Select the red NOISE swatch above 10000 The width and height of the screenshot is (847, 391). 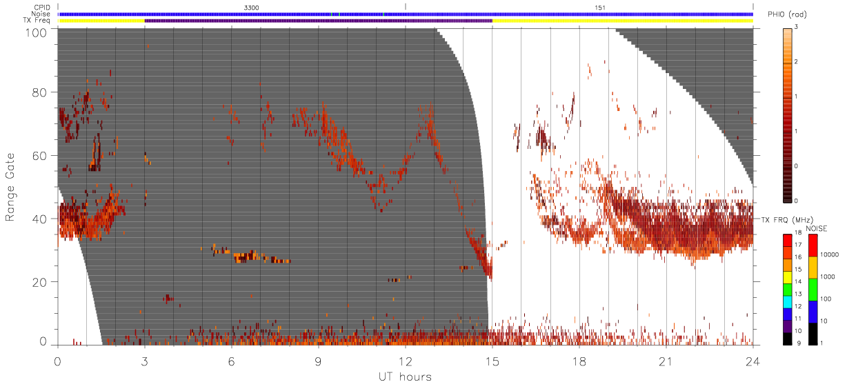pos(813,245)
